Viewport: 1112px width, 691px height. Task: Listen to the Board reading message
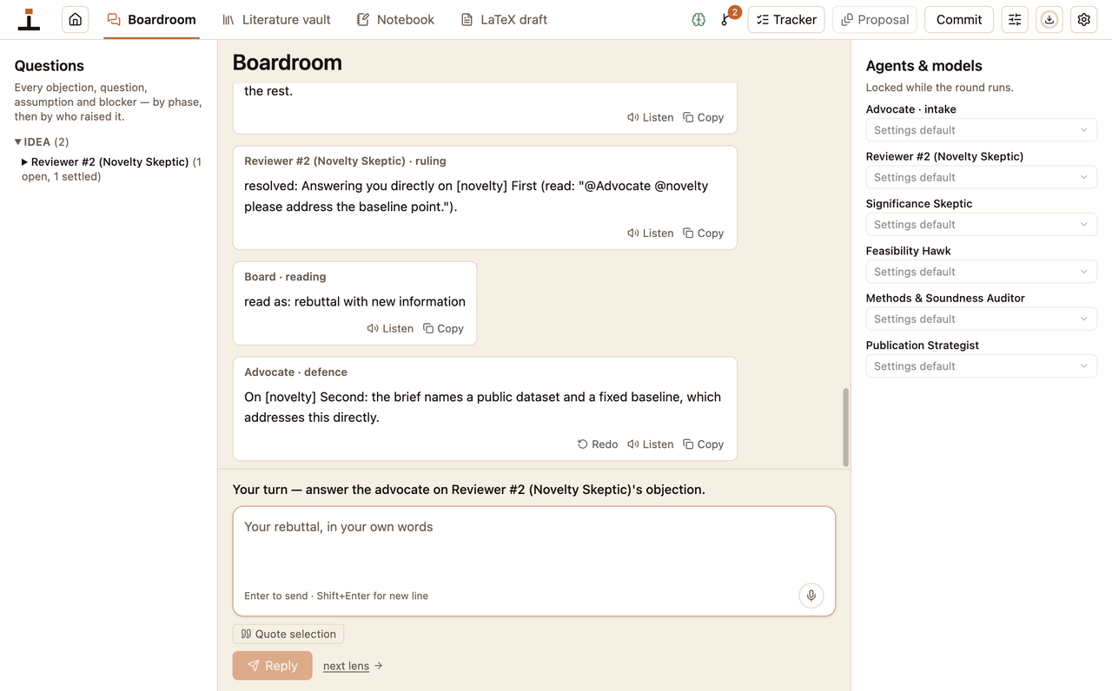(x=390, y=328)
